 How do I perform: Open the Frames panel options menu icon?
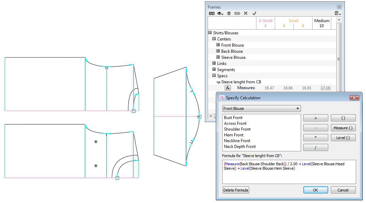(337, 13)
